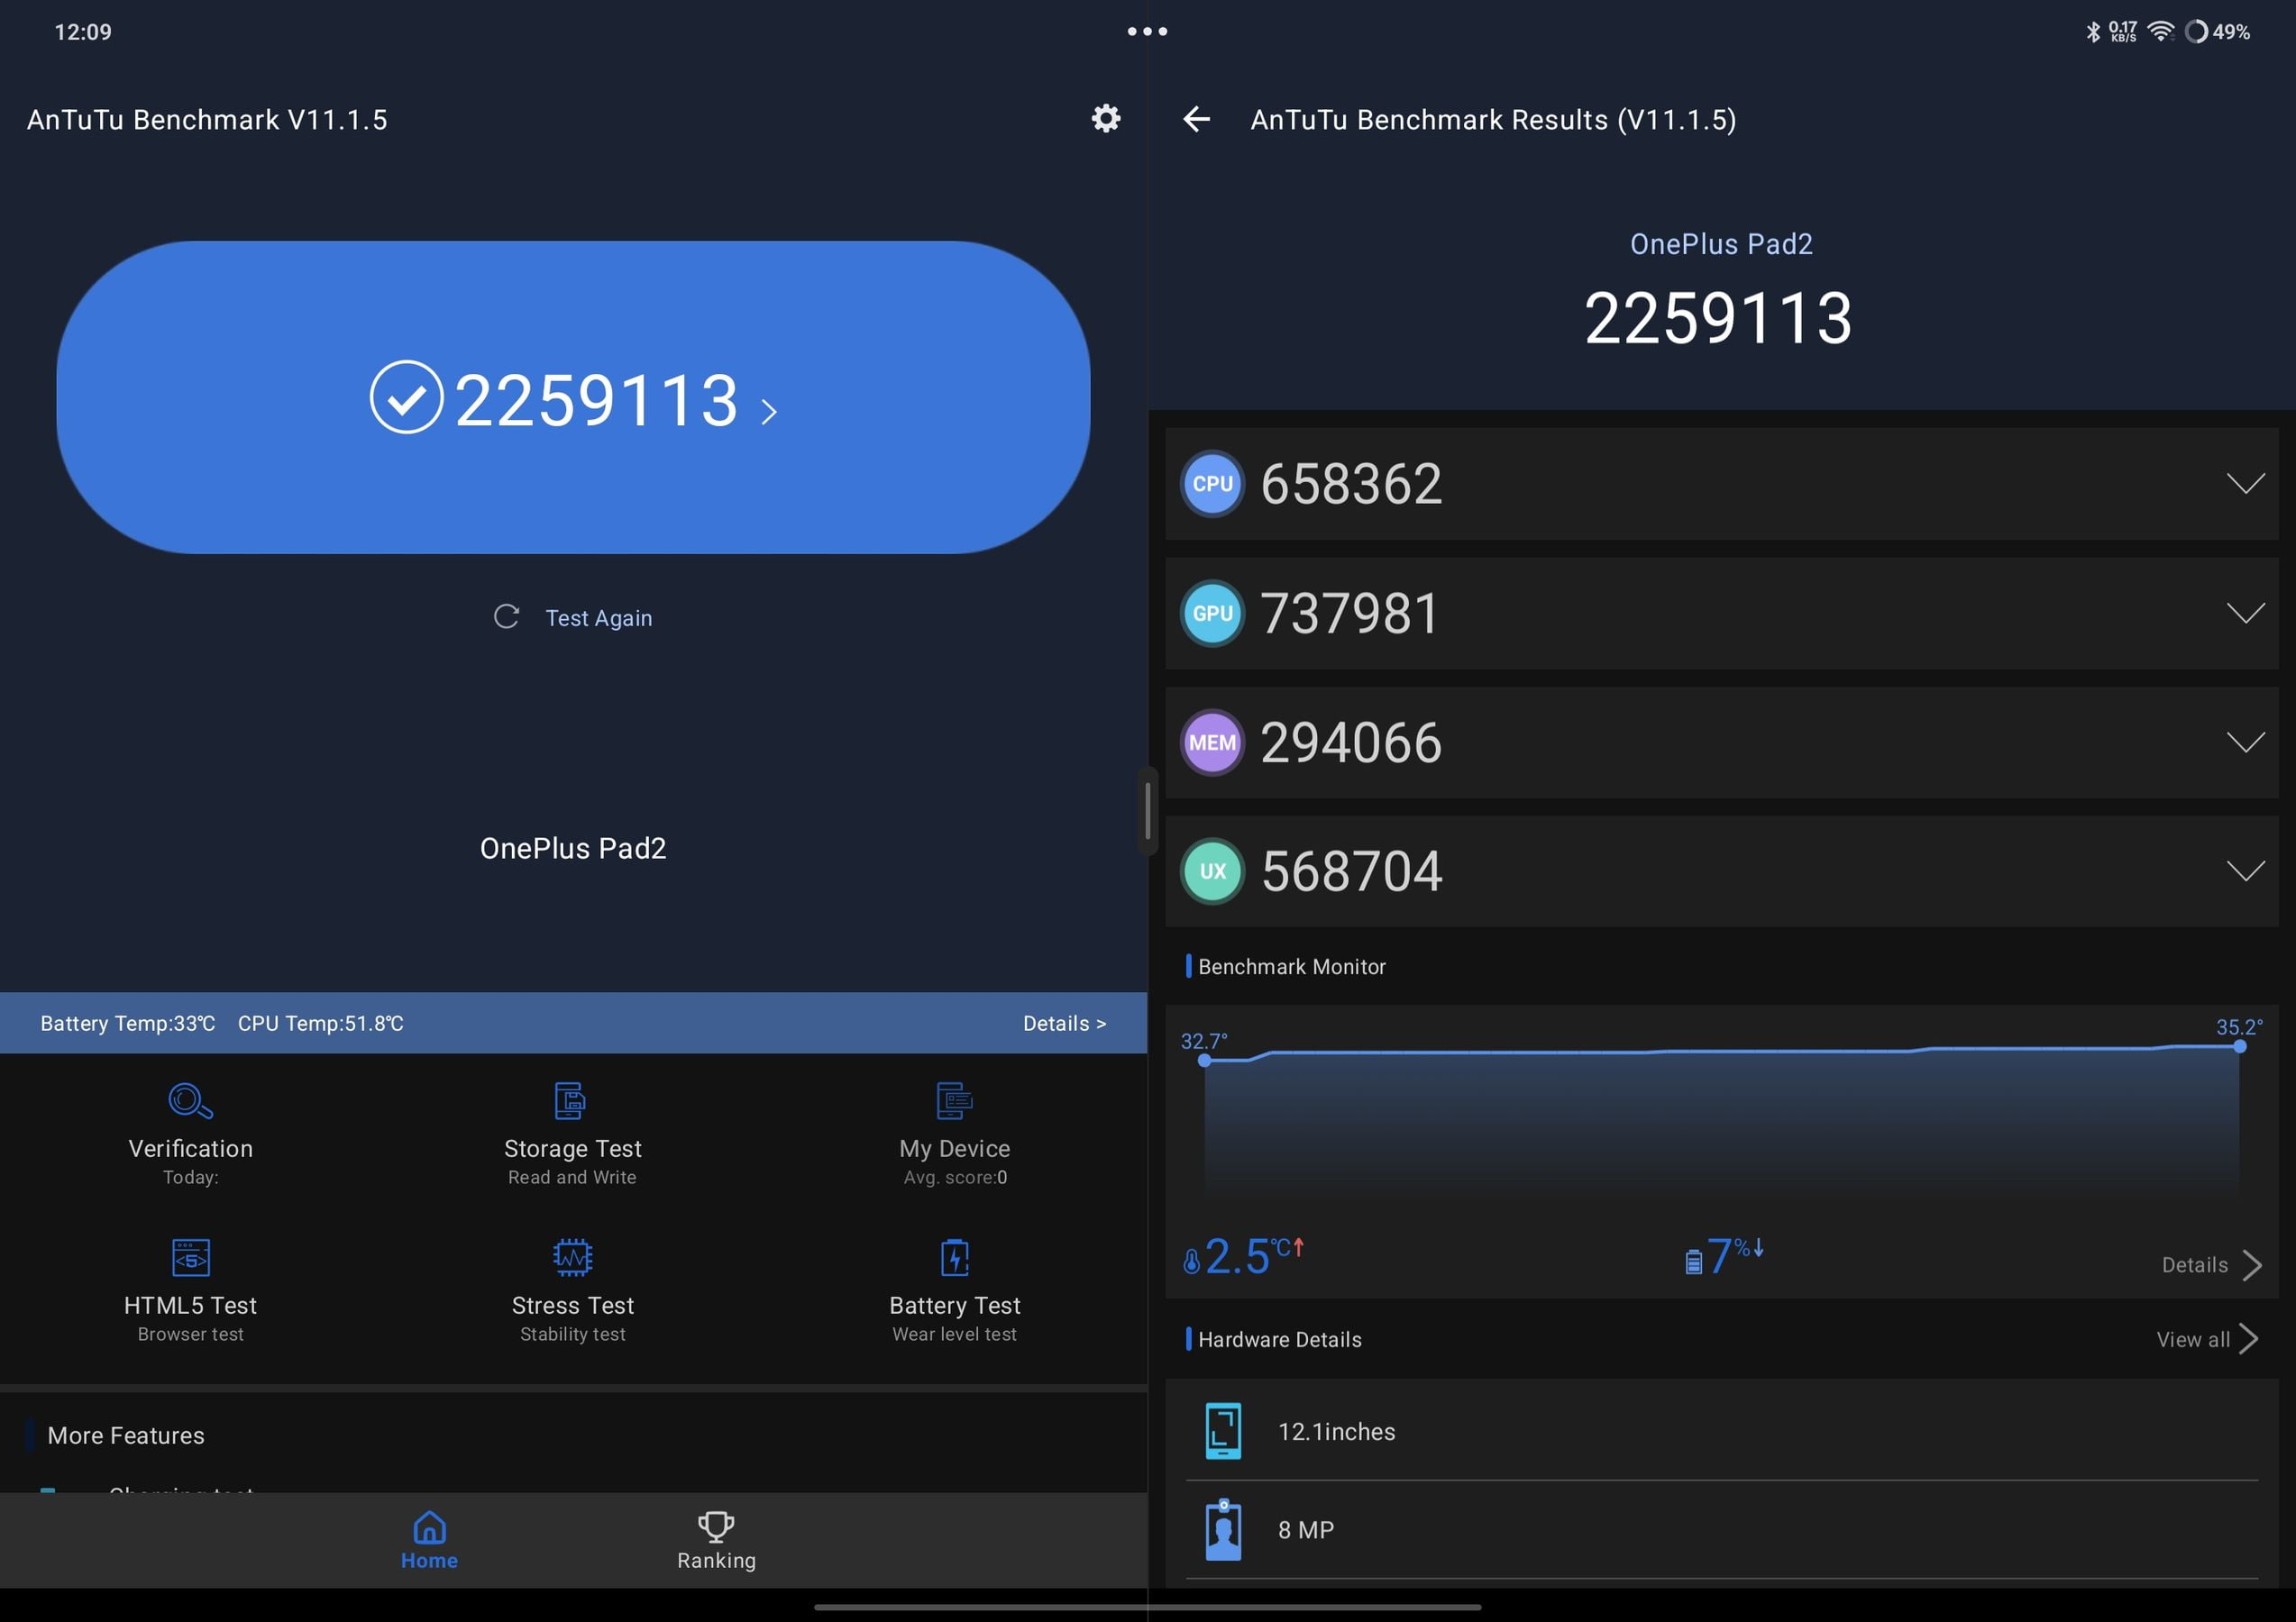This screenshot has width=2296, height=1622.
Task: Tap the battery drop percentage icon
Action: tap(1693, 1262)
